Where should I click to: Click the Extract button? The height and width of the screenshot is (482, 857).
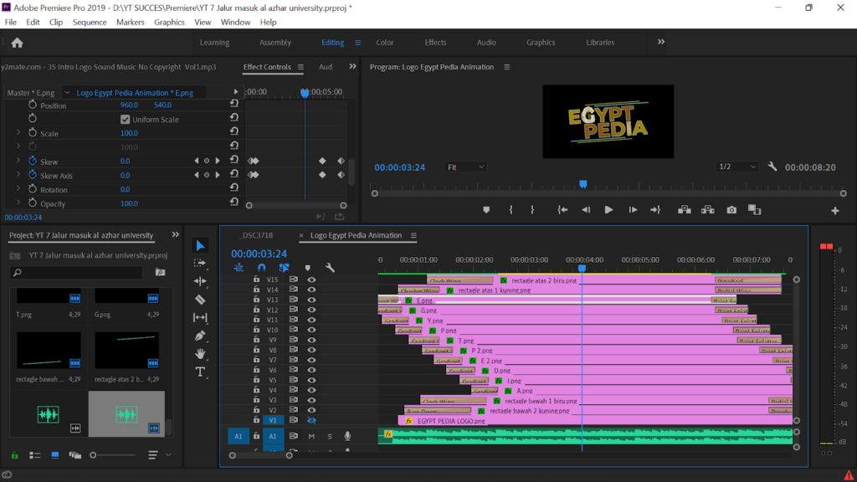pyautogui.click(x=708, y=210)
